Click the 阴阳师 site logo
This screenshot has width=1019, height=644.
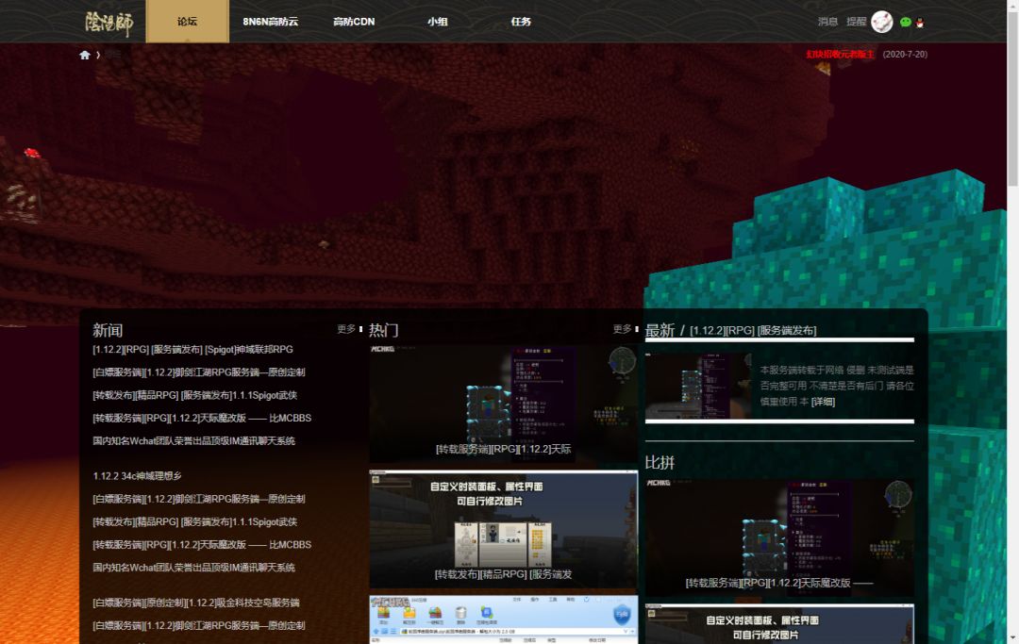coord(109,24)
